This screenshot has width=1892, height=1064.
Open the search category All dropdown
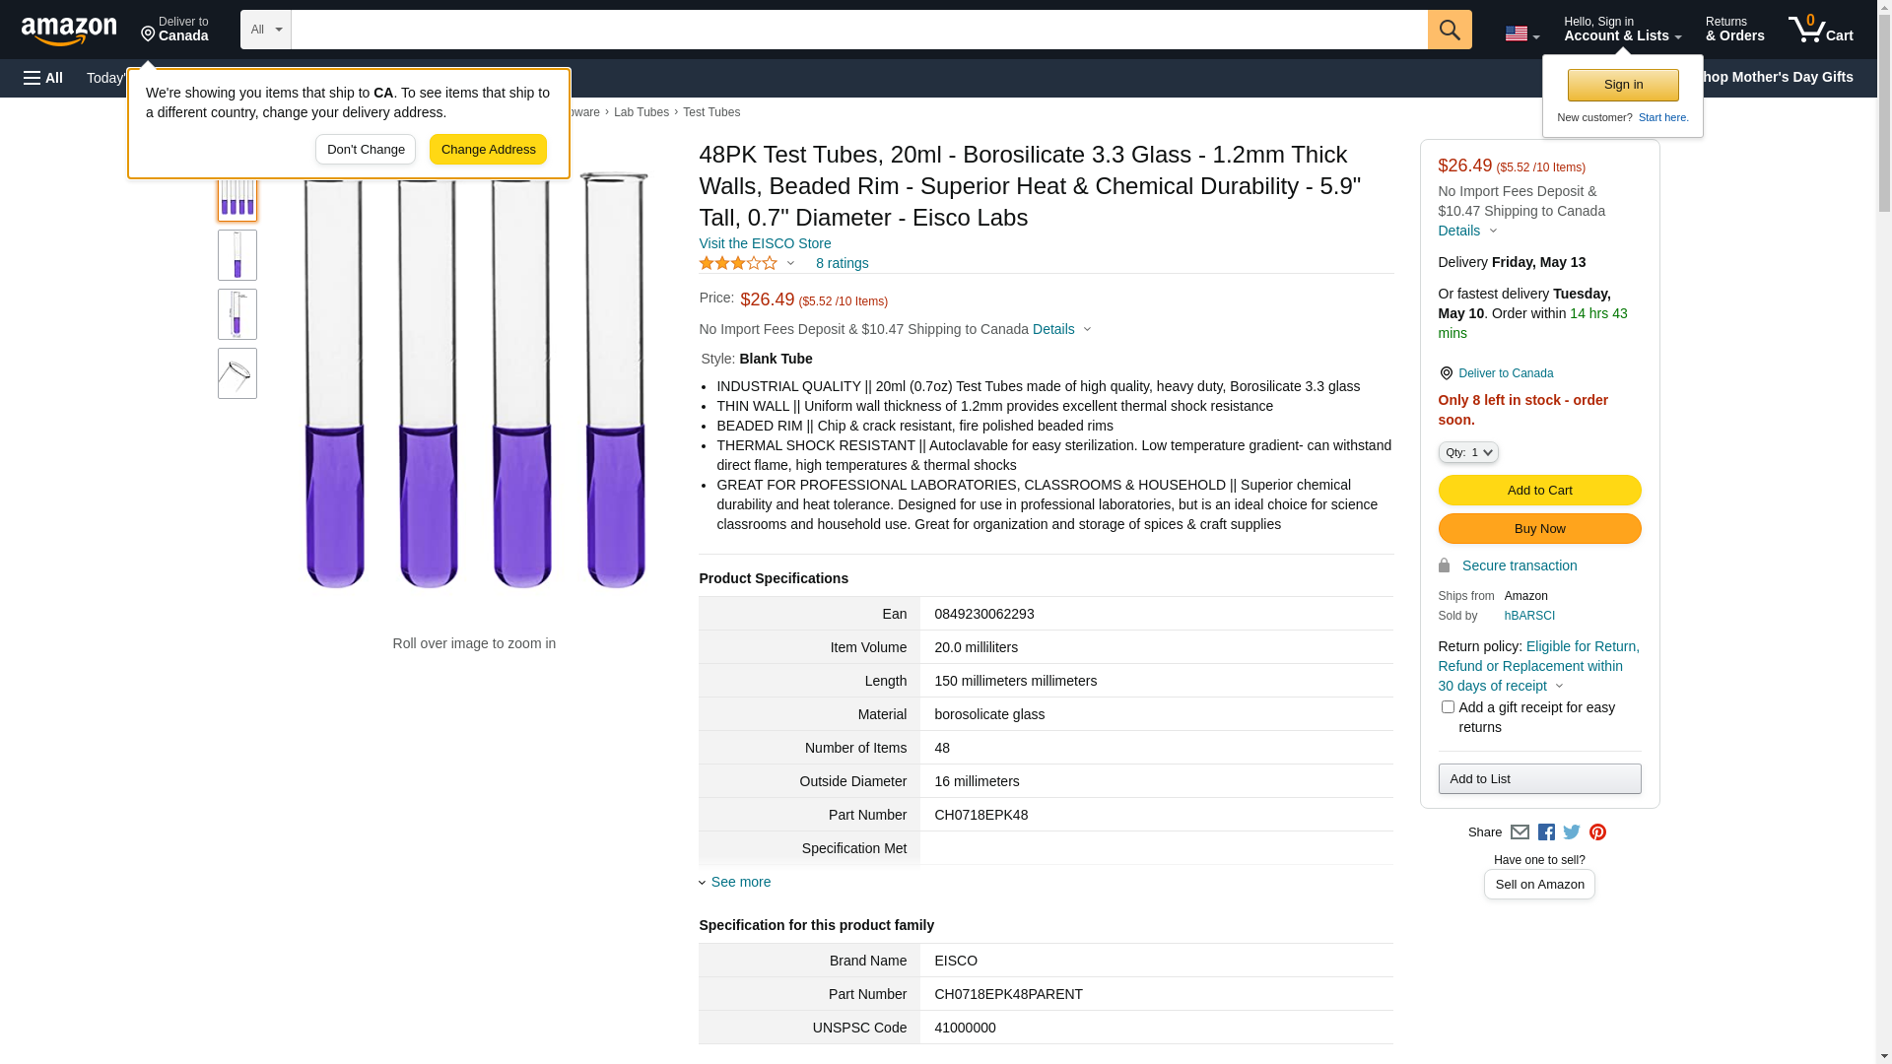(265, 30)
